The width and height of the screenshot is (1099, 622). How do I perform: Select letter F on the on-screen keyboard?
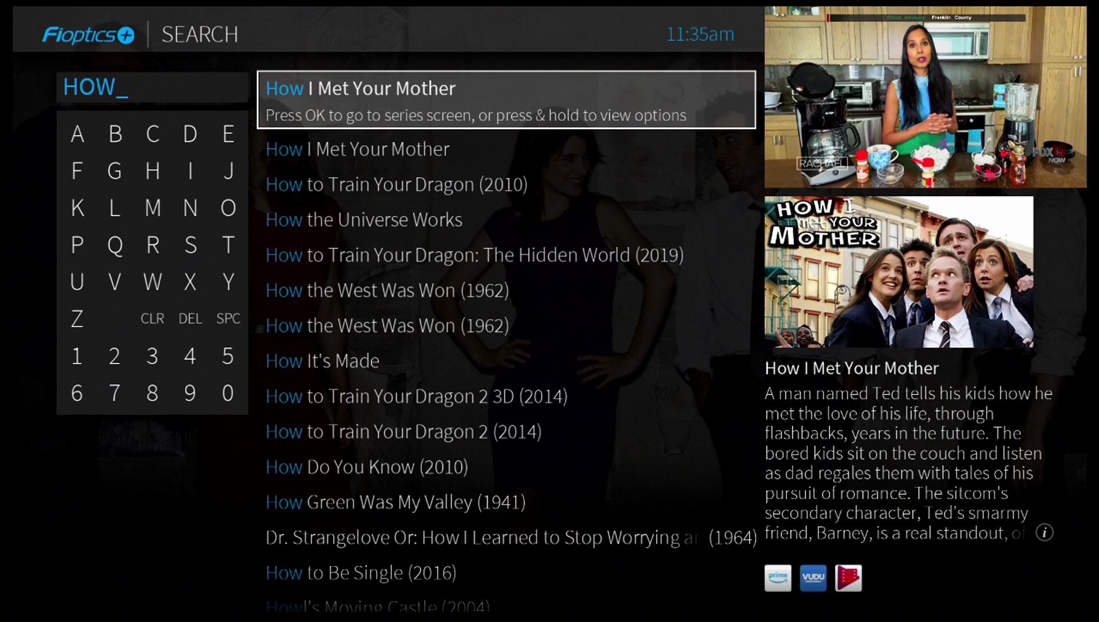77,171
